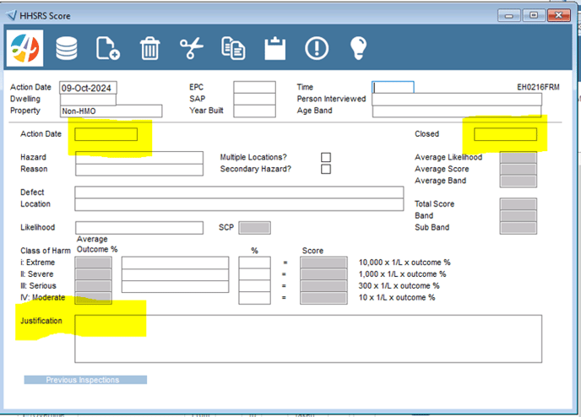Click the Likelihood input field
The height and width of the screenshot is (417, 581).
(x=139, y=228)
